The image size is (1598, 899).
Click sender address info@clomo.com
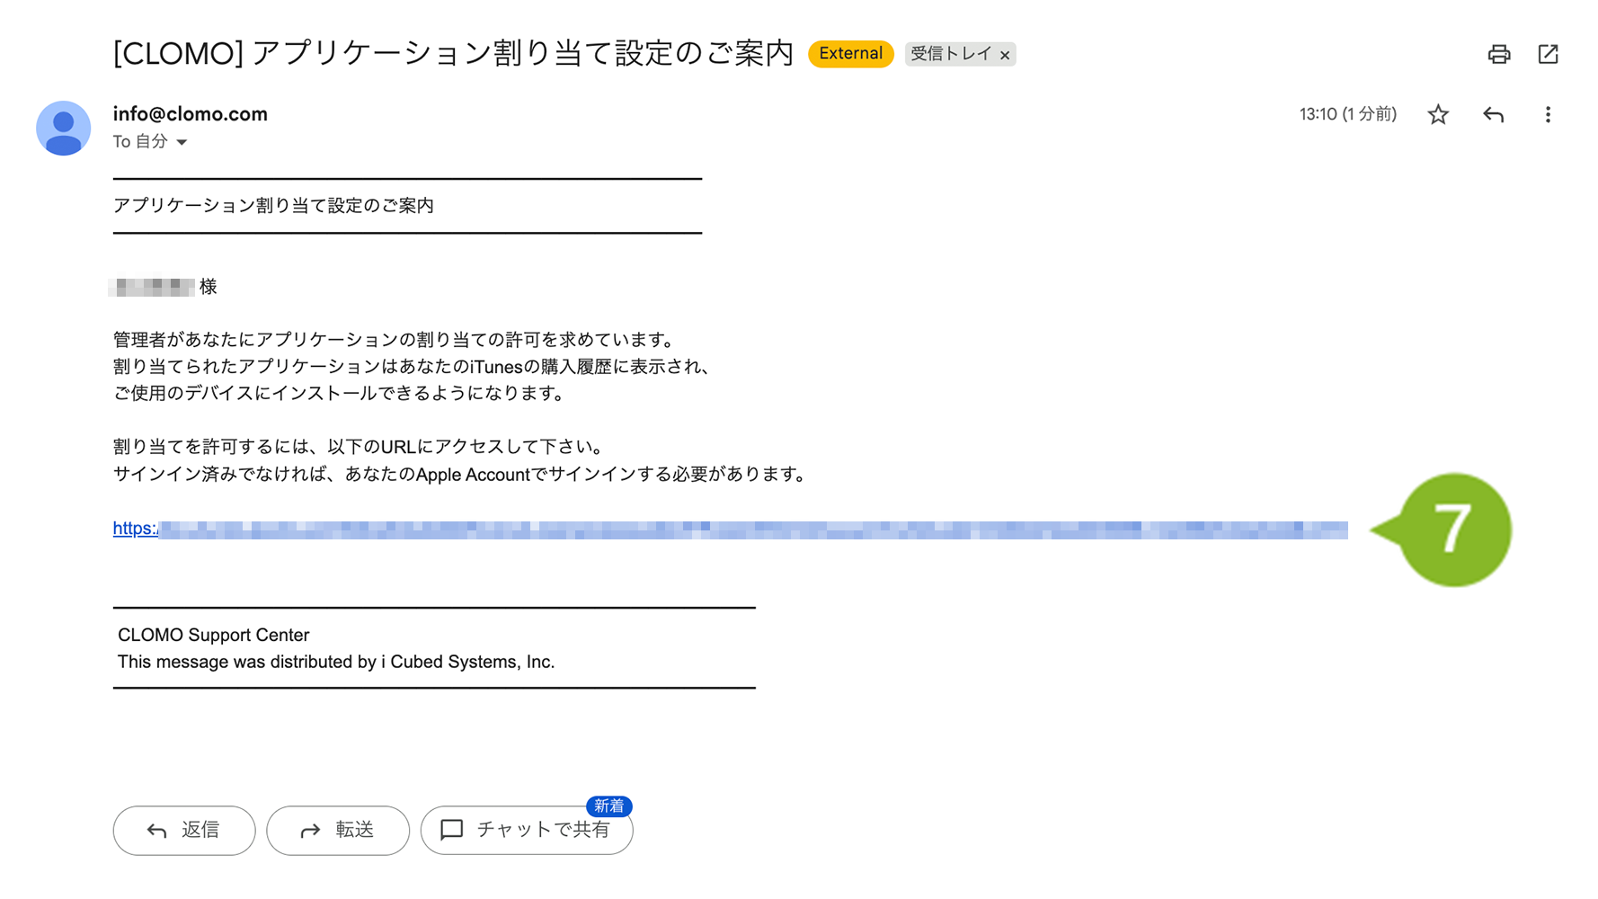(x=190, y=114)
